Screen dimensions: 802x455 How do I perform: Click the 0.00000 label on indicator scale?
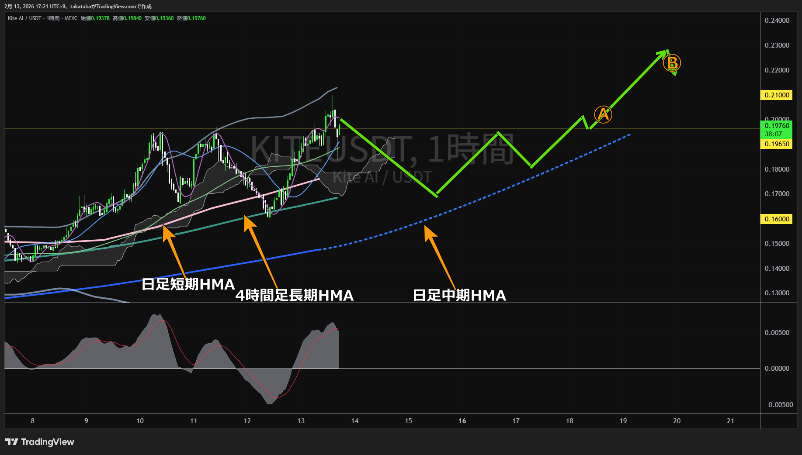point(777,369)
